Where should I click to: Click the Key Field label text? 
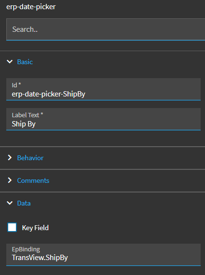[x=35, y=228]
